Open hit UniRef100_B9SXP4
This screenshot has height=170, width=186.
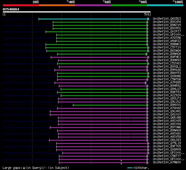pos(167,22)
